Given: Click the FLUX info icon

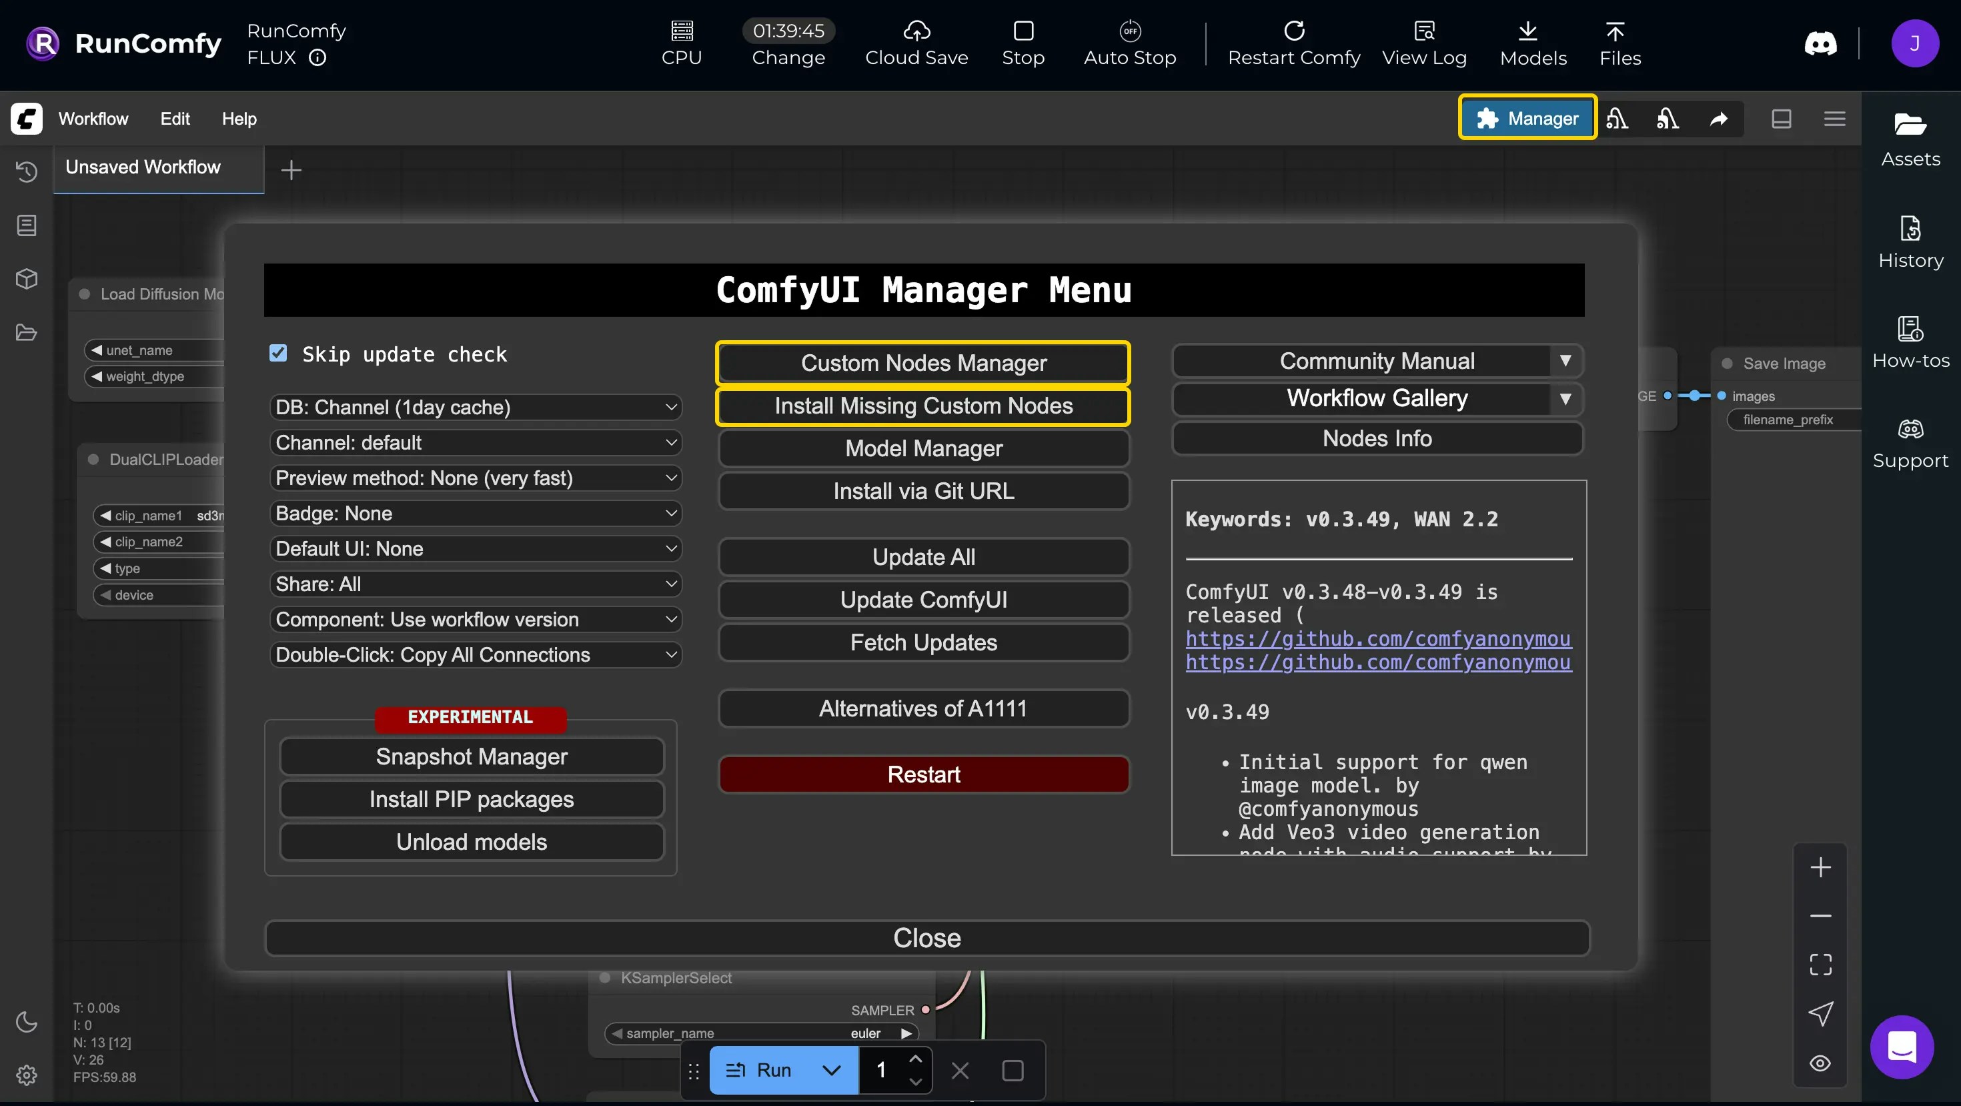Looking at the screenshot, I should (317, 58).
